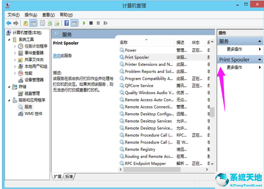Select the Remote Desktop Services row
The width and height of the screenshot is (264, 189).
coord(164,121)
